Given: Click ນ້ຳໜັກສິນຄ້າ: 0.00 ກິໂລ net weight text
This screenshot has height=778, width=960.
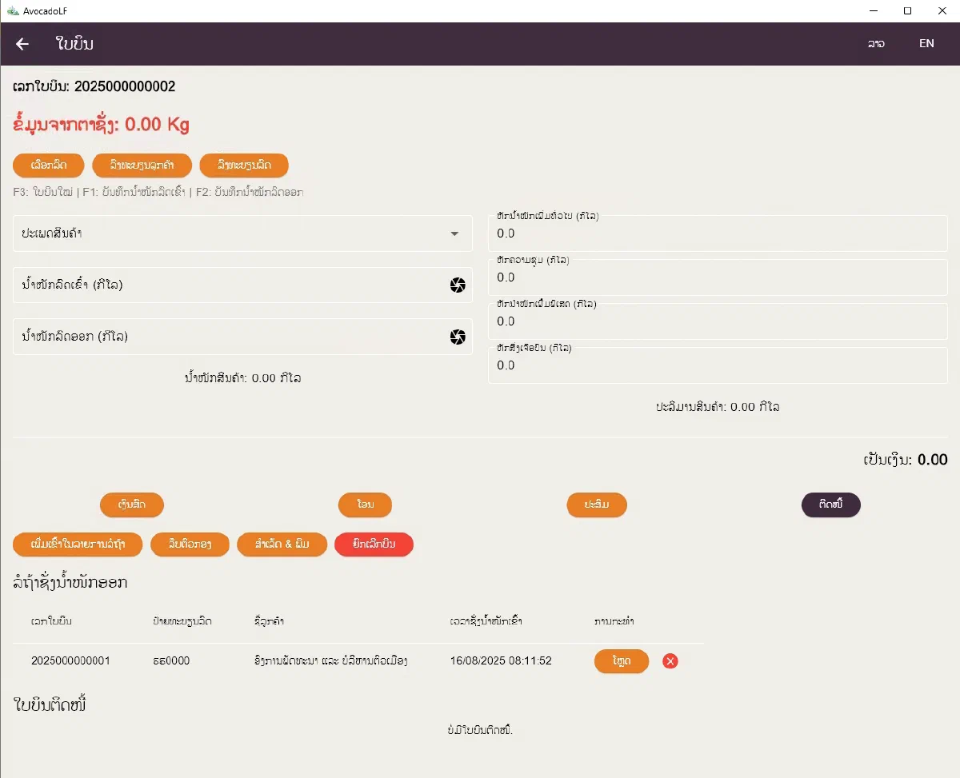Looking at the screenshot, I should 242,377.
